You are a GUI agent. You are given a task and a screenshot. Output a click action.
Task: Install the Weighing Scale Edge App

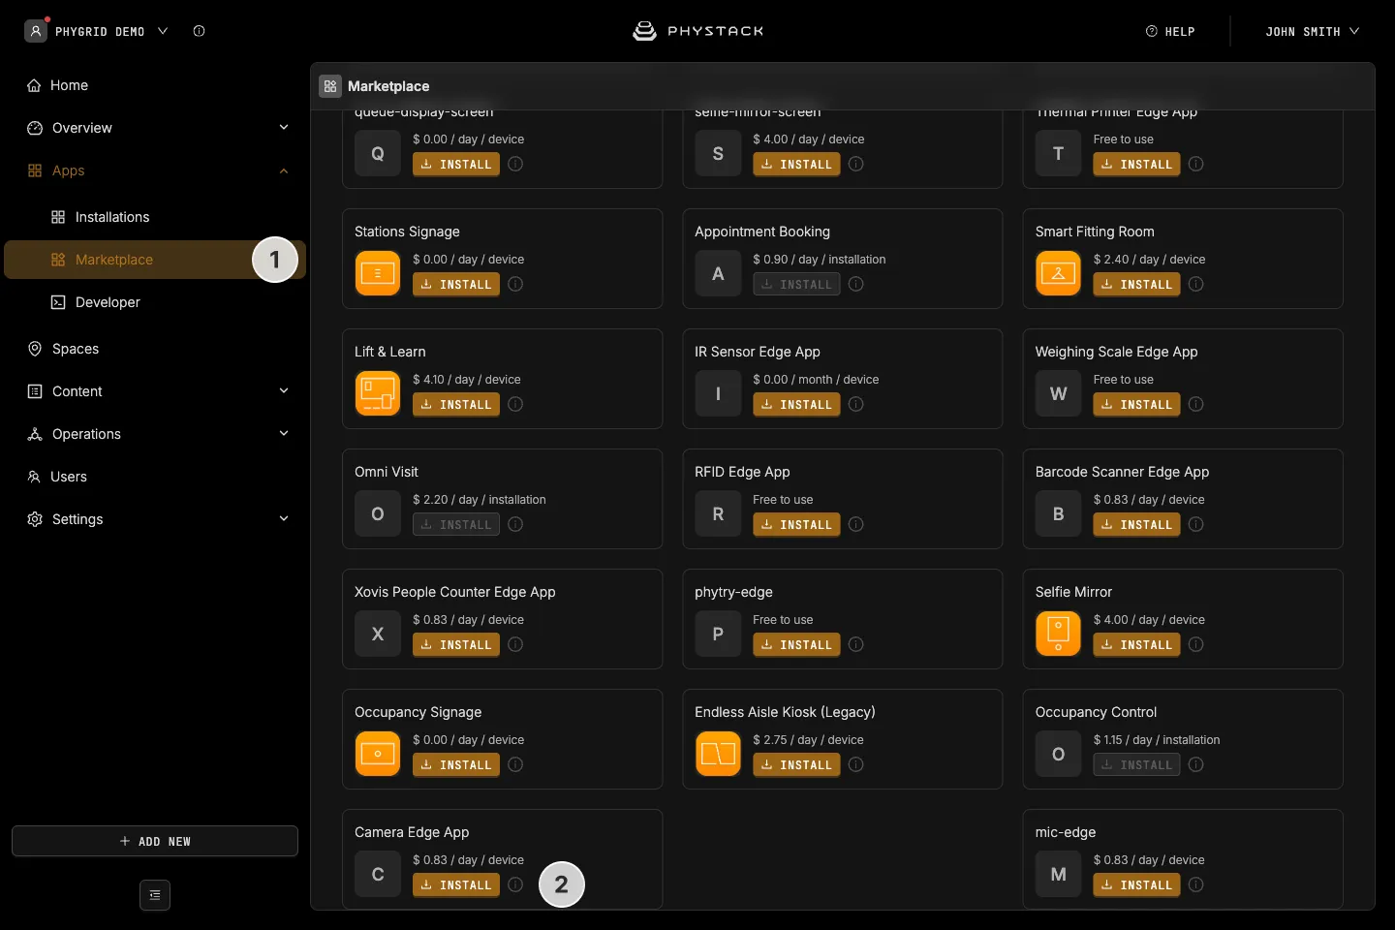coord(1136,404)
